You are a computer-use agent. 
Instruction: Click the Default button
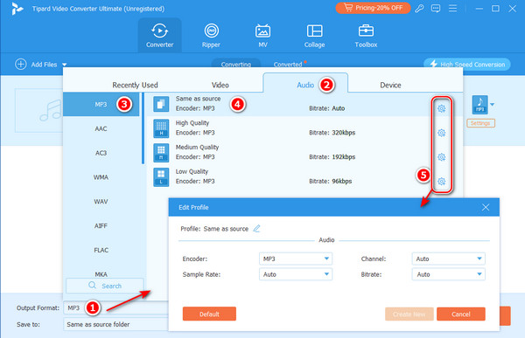pos(209,314)
